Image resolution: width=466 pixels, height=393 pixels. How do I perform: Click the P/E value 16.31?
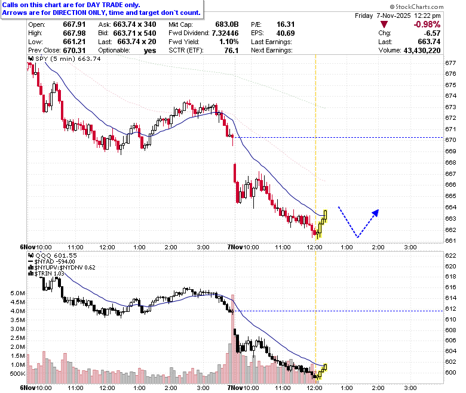[x=286, y=24]
